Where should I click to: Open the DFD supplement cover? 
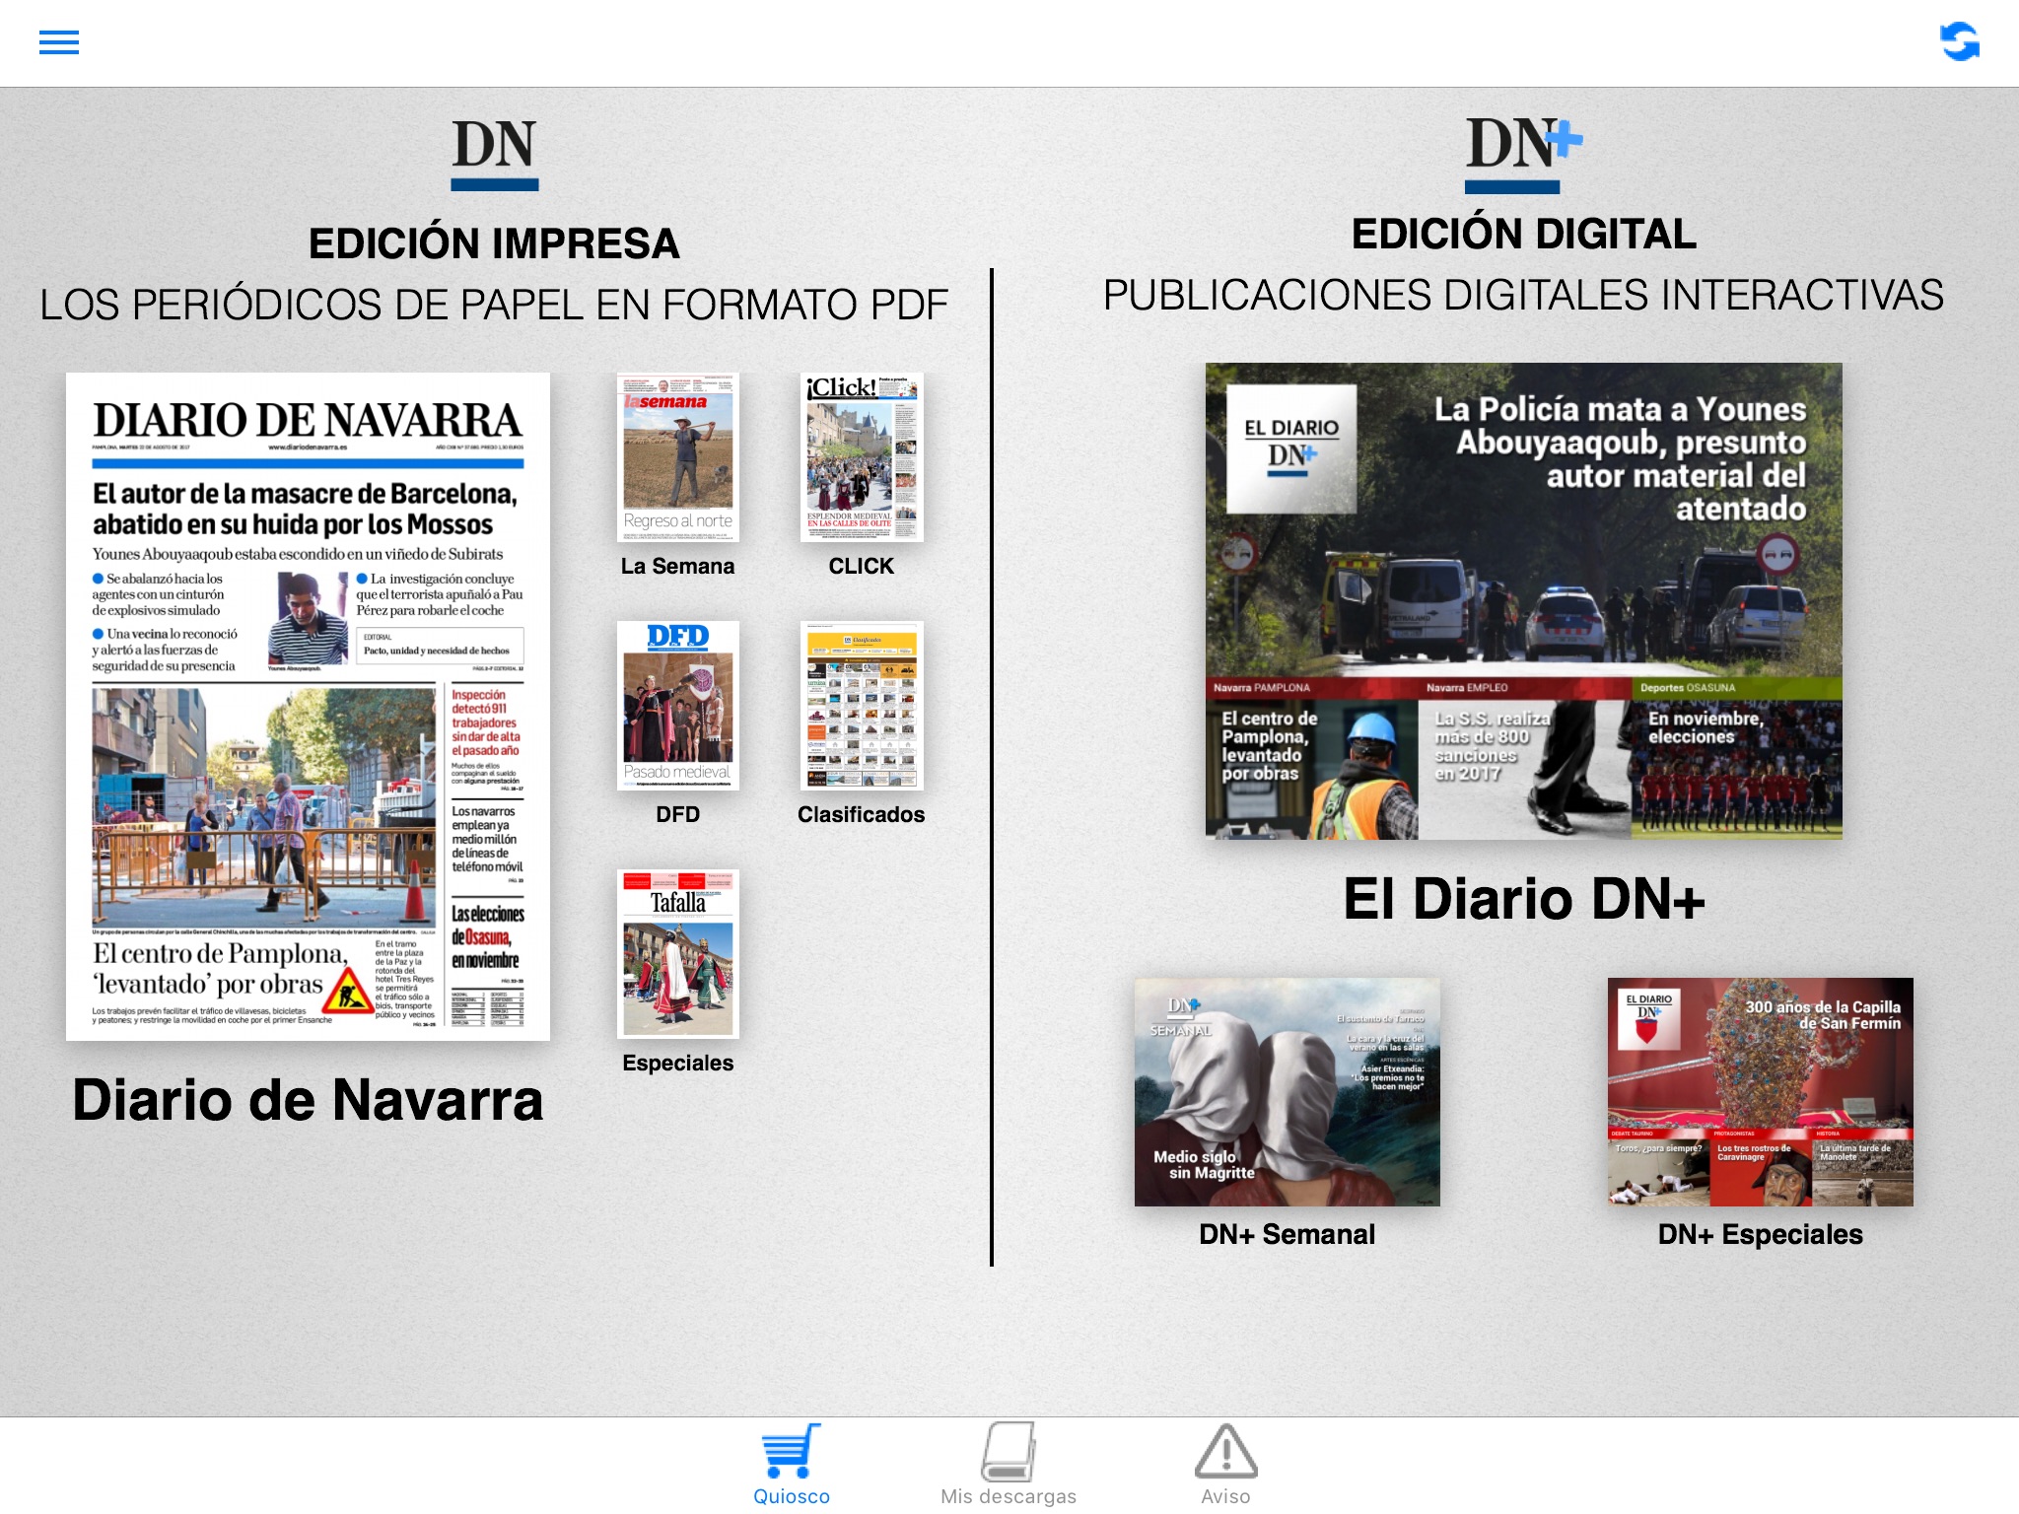(677, 706)
